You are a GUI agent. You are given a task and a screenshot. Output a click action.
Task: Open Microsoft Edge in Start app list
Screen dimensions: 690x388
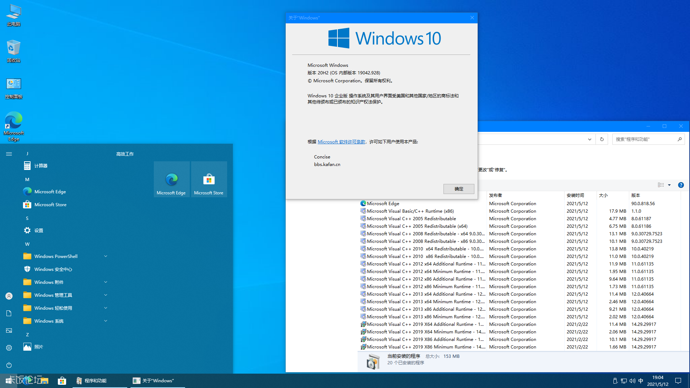click(x=65, y=191)
